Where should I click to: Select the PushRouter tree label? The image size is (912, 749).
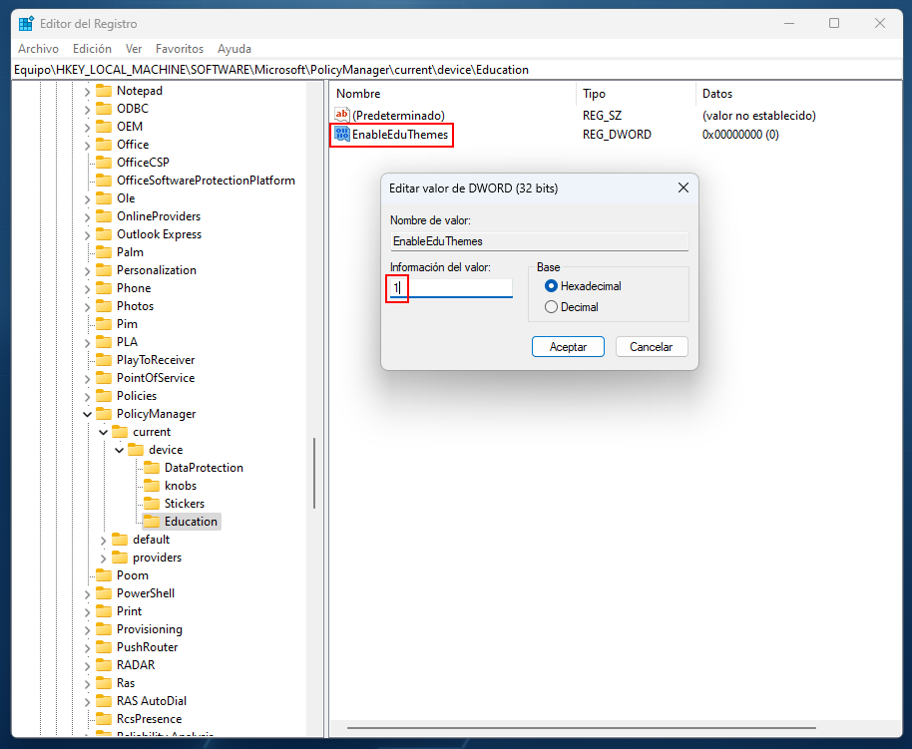coord(147,647)
